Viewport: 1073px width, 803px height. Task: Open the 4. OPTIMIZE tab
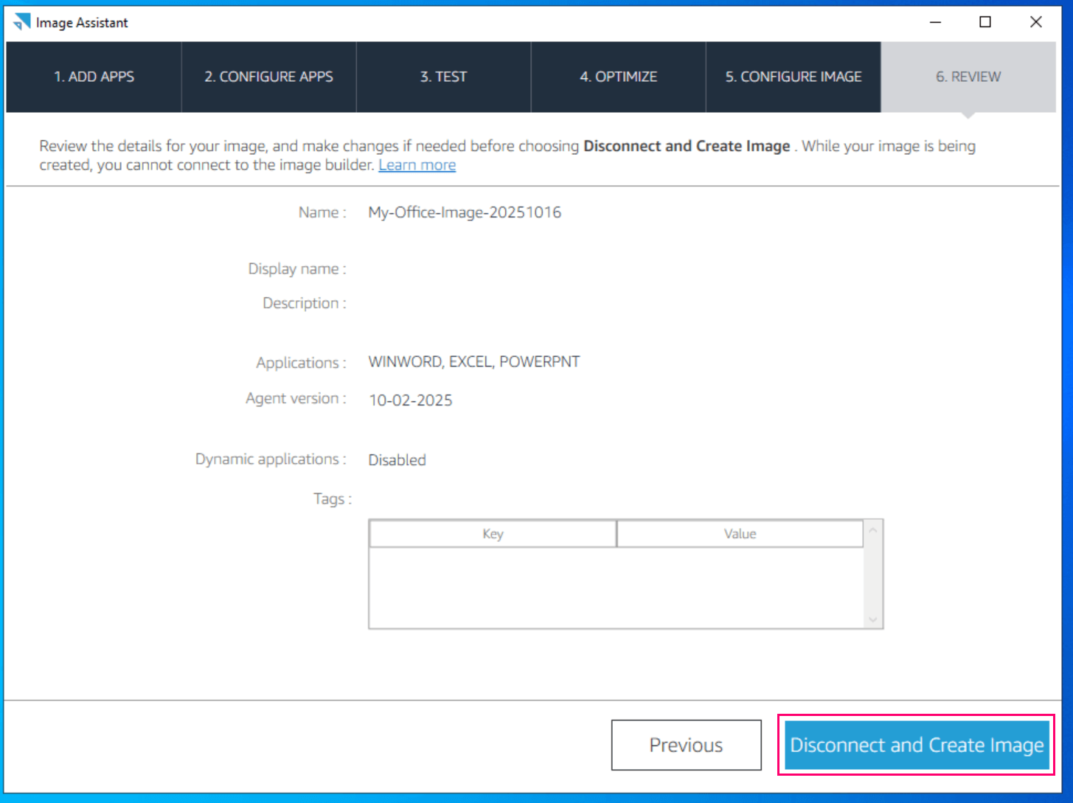pos(618,77)
